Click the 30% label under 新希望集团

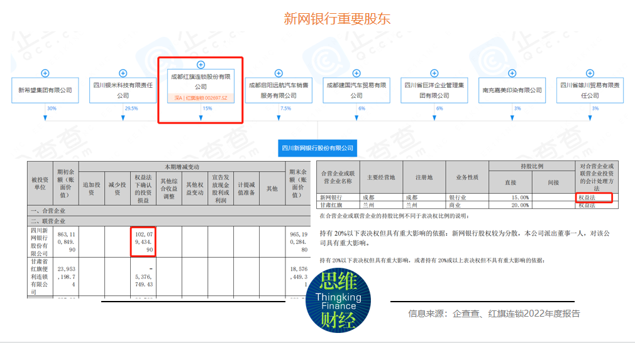(52, 108)
